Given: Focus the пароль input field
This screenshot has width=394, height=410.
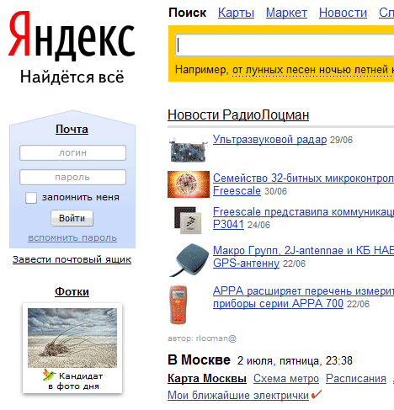Looking at the screenshot, I should (x=72, y=177).
